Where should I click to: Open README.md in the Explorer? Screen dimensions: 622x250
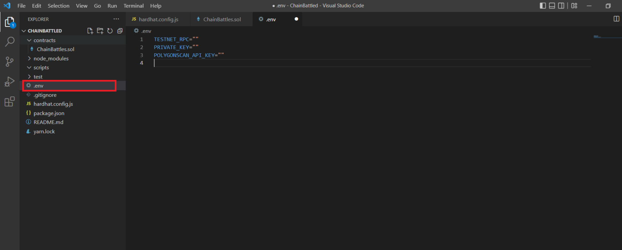tap(48, 122)
